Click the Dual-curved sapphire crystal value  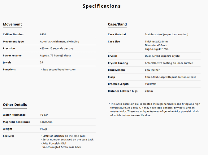162,56
